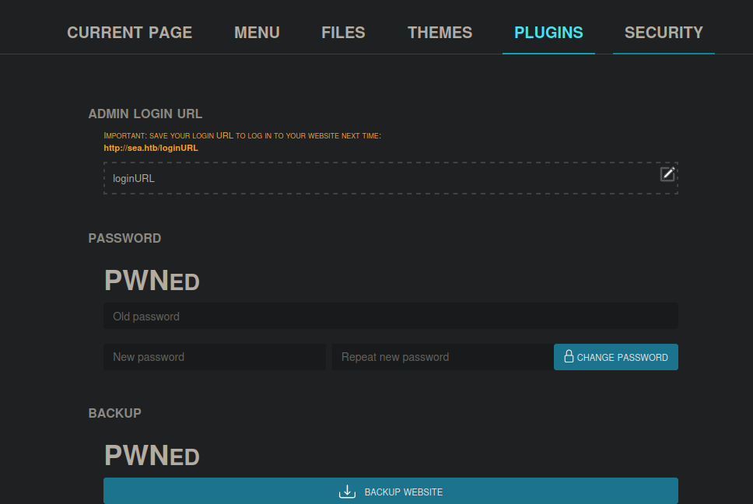The height and width of the screenshot is (504, 753).
Task: Click the Admin Login URL heading
Action: [145, 114]
